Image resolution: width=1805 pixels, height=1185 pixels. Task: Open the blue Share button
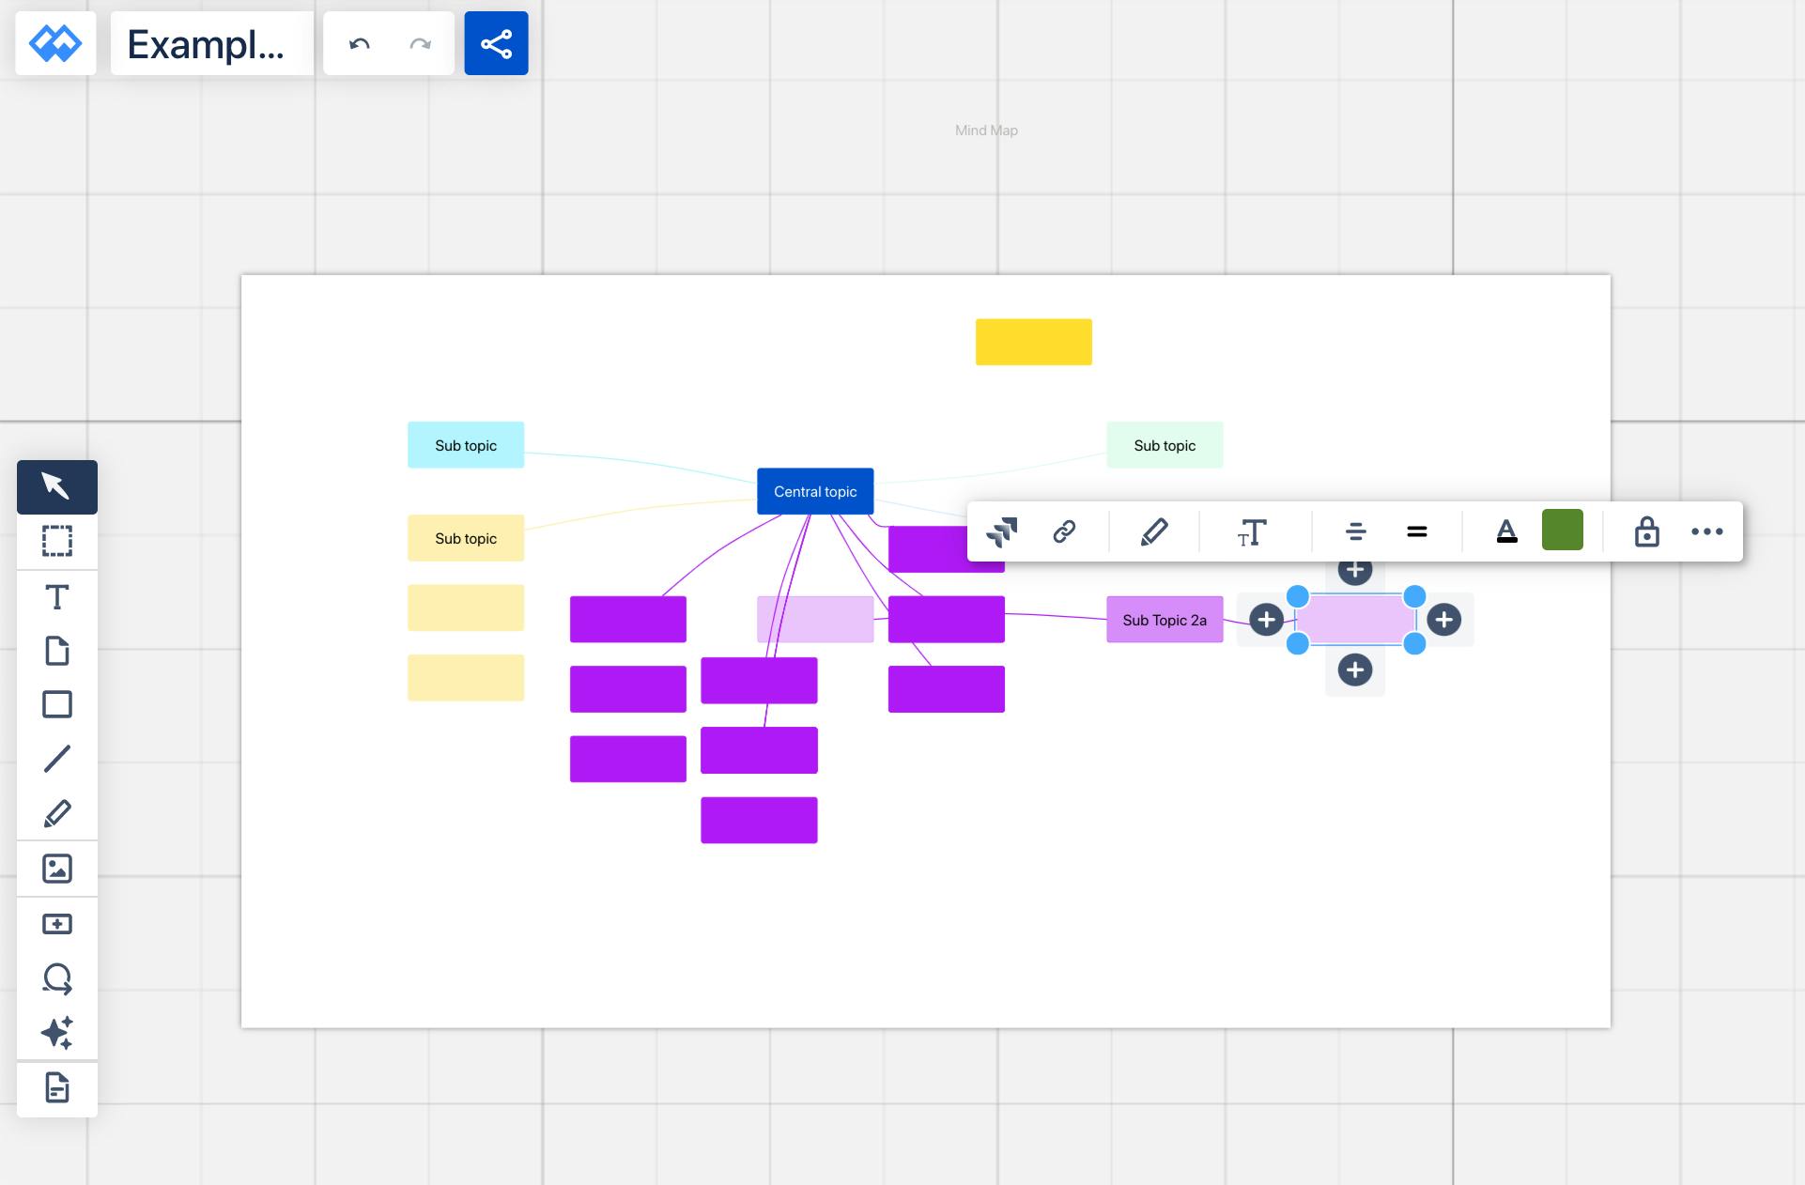[x=496, y=43]
